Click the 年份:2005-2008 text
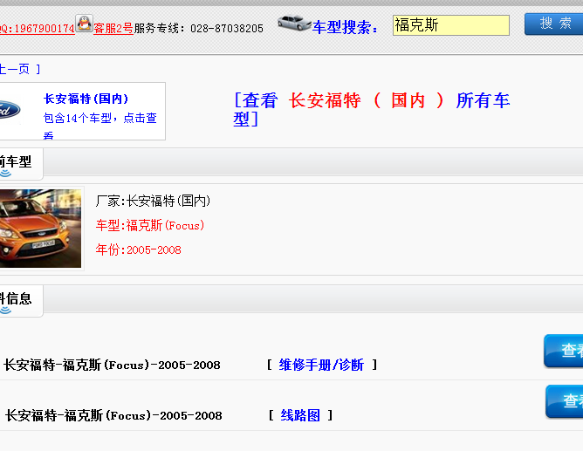Viewport: 583px width, 451px height. pos(138,249)
